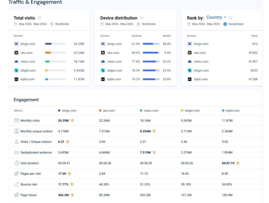The image size is (269, 203).
Task: Click mexc.com logo in Rank list
Action: pyautogui.click(x=189, y=61)
